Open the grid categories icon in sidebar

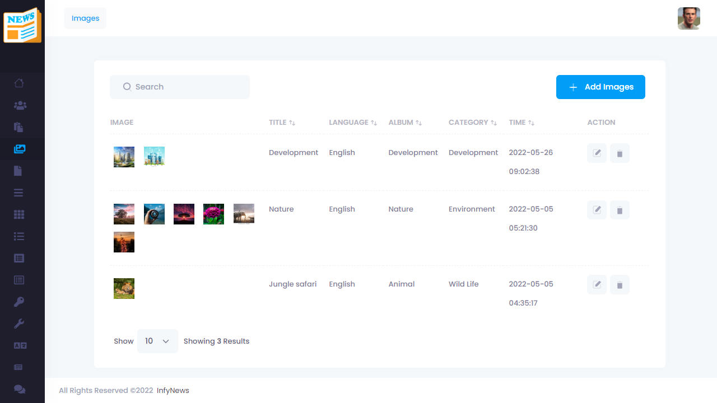18,214
